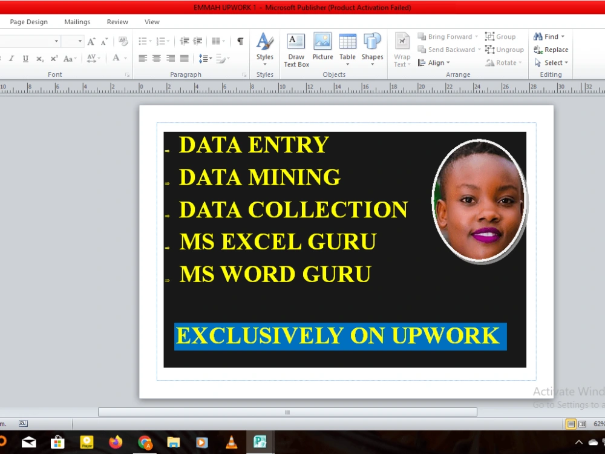This screenshot has width=605, height=454.
Task: Align text to the left
Action: 142,59
